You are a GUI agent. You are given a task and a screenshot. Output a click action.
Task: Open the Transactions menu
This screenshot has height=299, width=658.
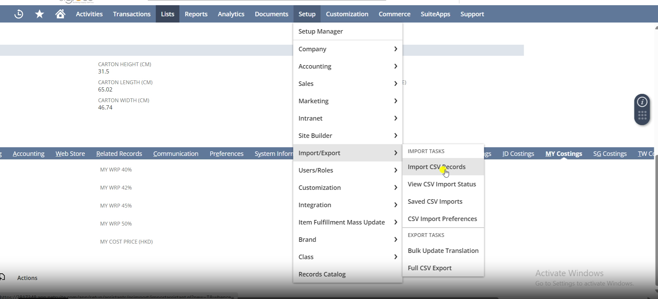(132, 14)
